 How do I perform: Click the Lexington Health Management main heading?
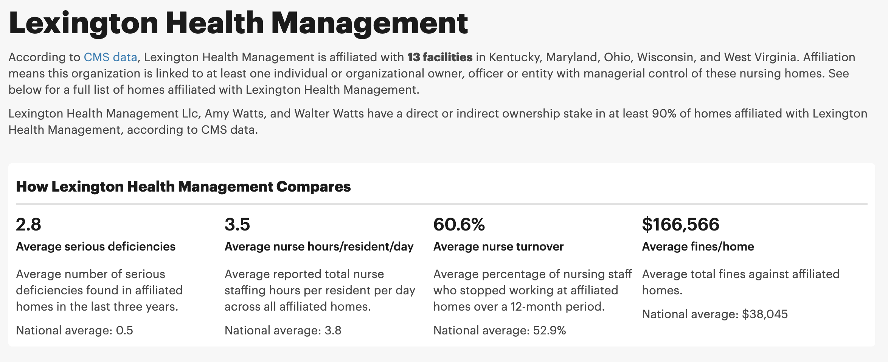238,23
